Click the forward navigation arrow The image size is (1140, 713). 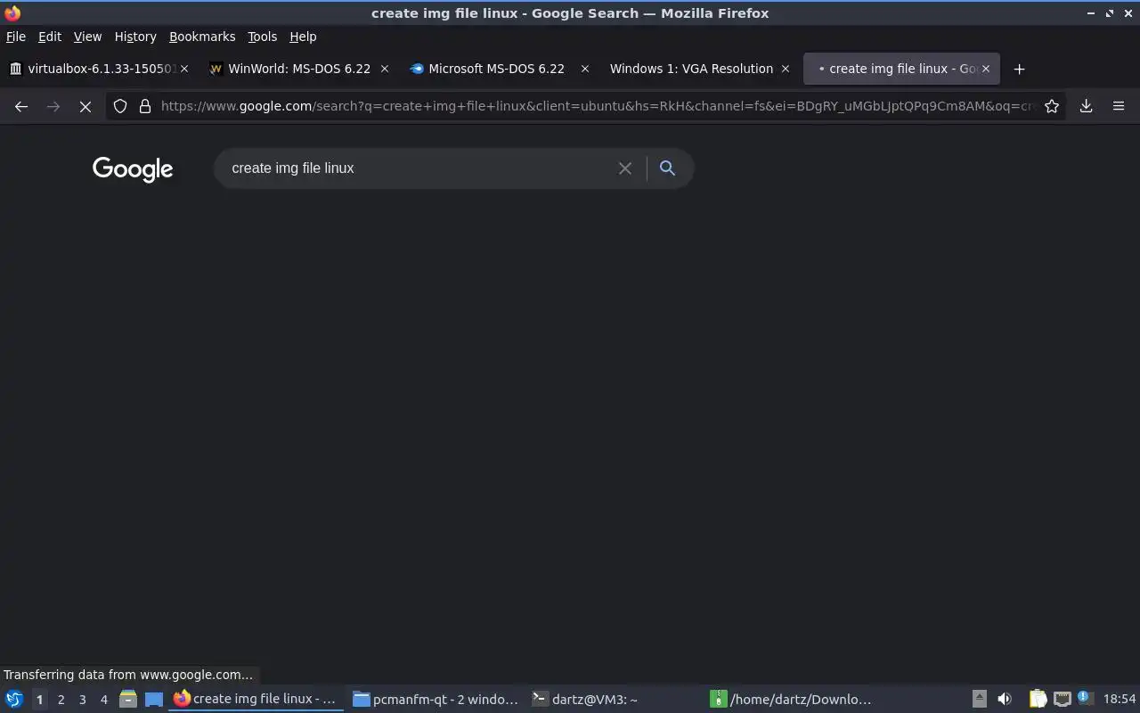(x=53, y=106)
